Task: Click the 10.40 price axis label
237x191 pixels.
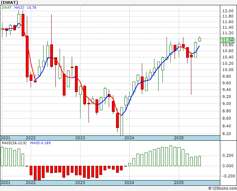Action: click(x=228, y=57)
